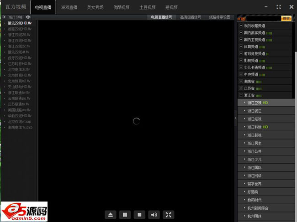Select channel 好易购
This screenshot has height=222, width=297.
tap(266, 192)
